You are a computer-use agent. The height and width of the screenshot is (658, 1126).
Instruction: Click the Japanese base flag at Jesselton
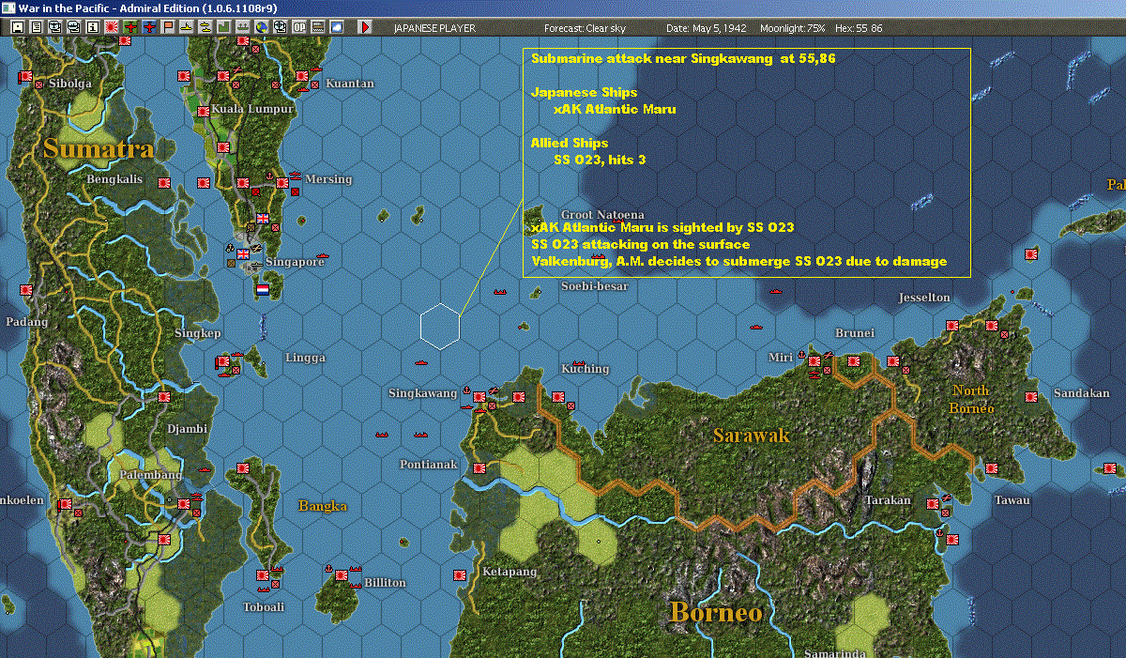pos(951,326)
